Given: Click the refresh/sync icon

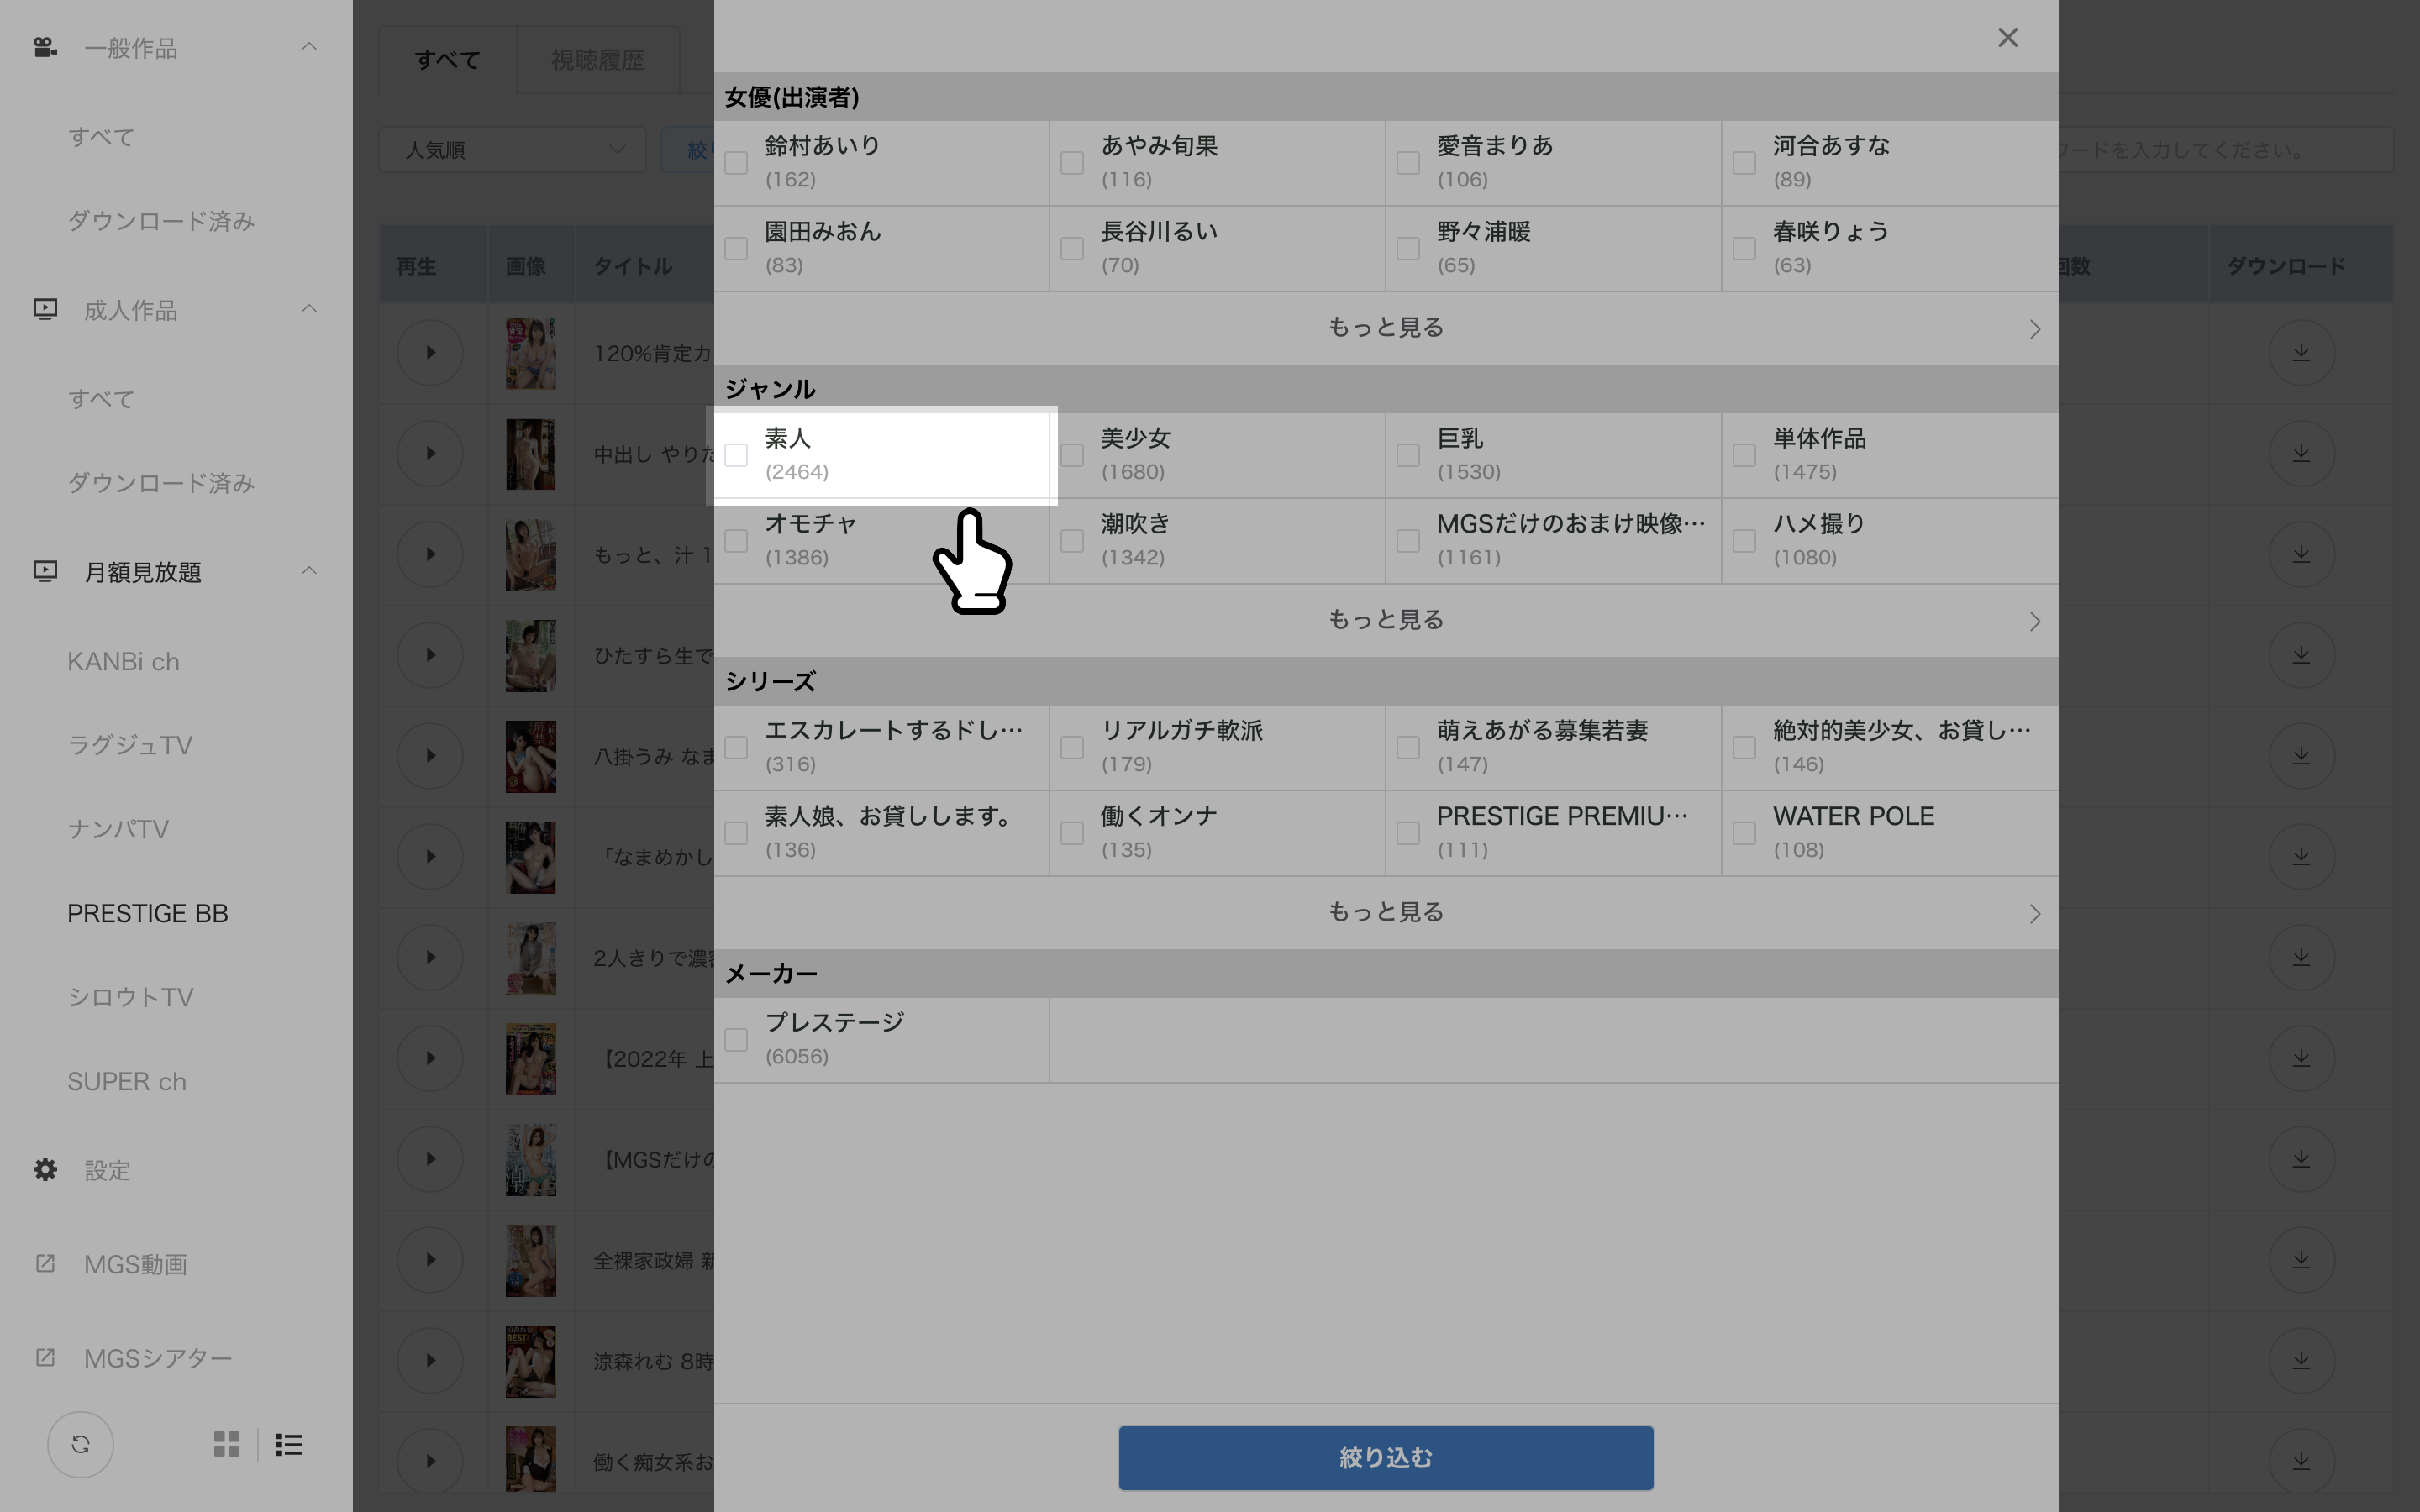Looking at the screenshot, I should pos(80,1444).
